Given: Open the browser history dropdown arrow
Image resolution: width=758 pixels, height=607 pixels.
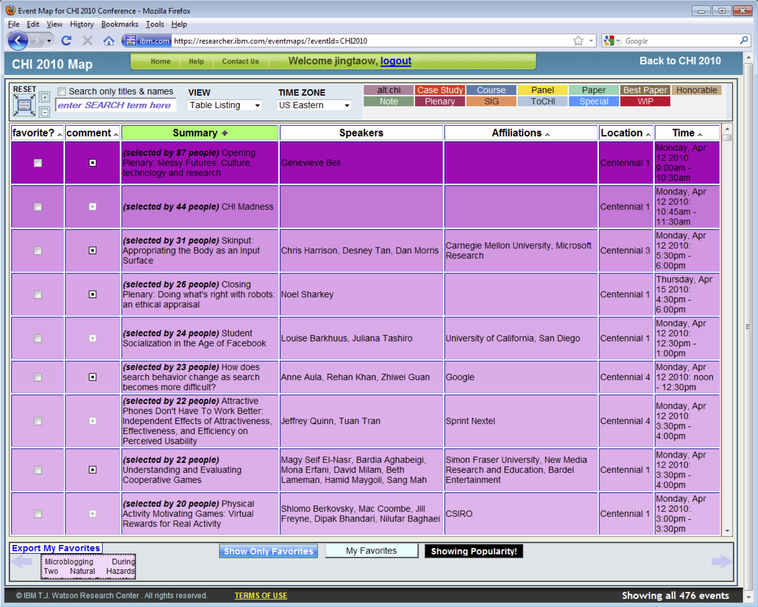Looking at the screenshot, I should [x=49, y=41].
